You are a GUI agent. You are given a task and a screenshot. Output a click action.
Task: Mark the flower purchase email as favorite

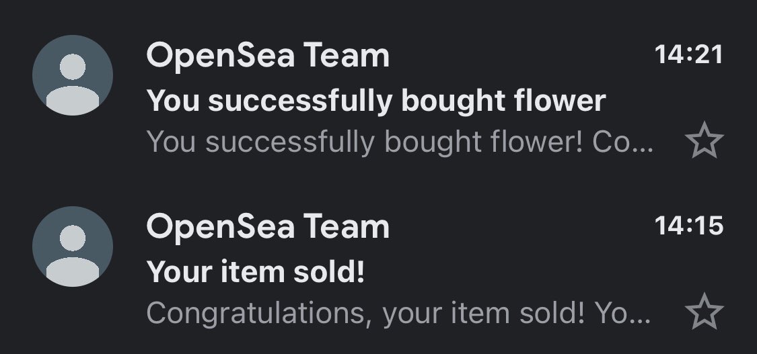[704, 140]
